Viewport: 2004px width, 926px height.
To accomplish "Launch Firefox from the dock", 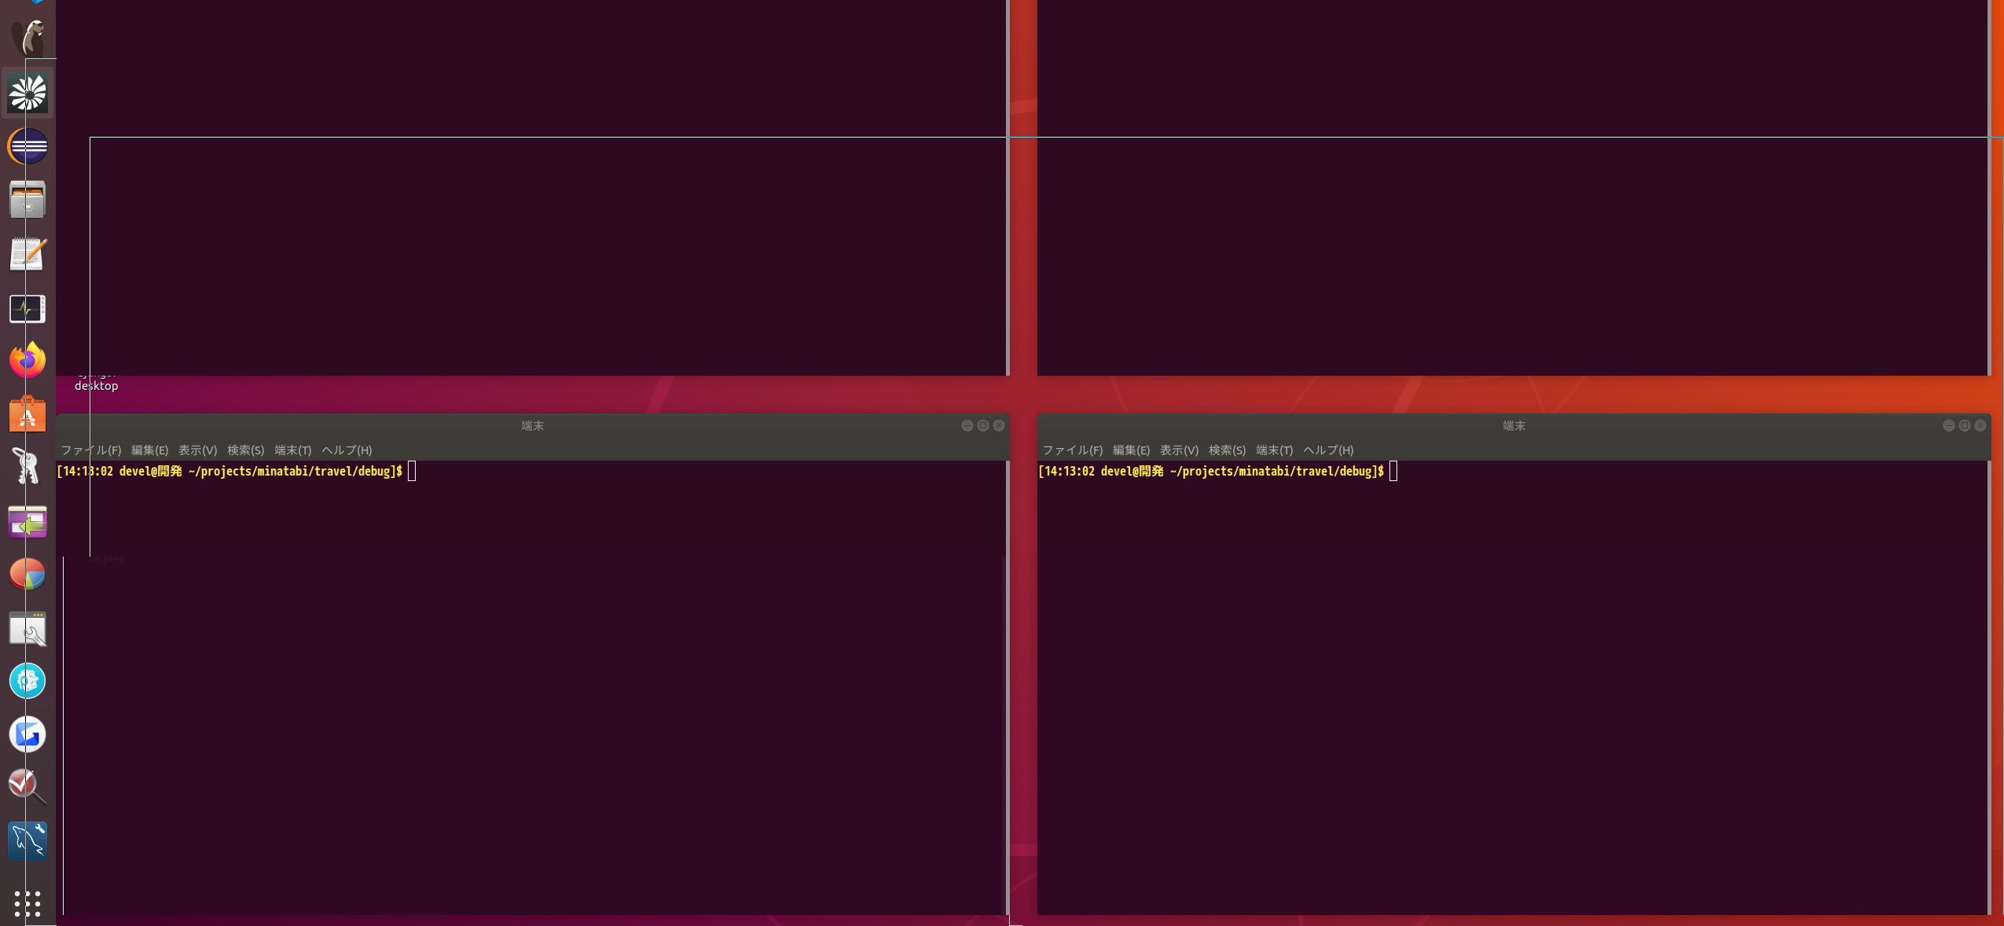I will (28, 361).
